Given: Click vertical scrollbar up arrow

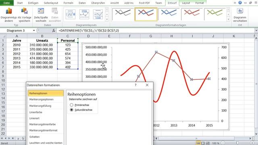Looking at the screenshot, I should [x=256, y=38].
